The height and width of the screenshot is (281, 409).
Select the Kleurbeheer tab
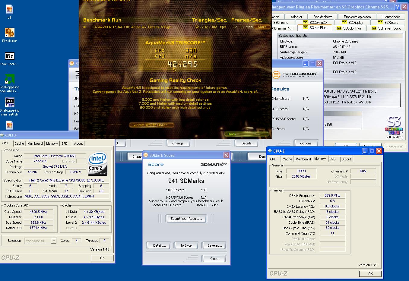(391, 17)
